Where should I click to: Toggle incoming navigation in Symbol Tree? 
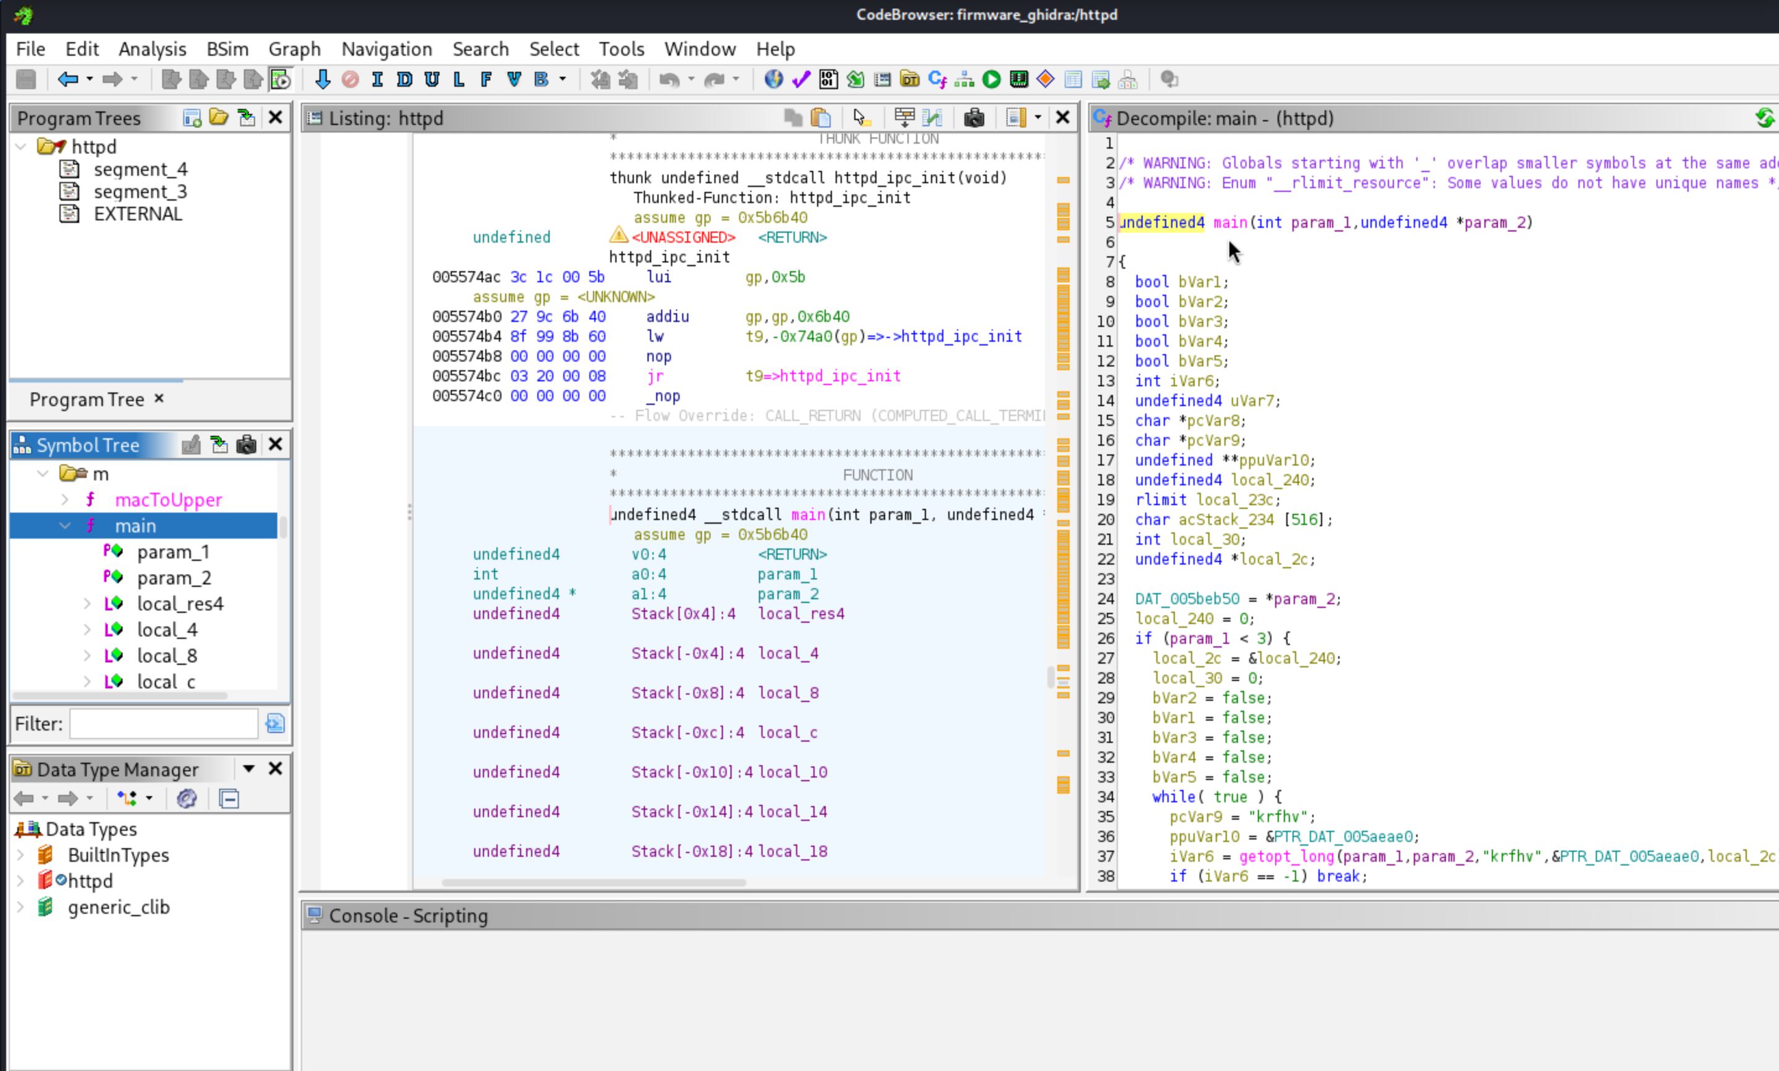click(x=219, y=444)
